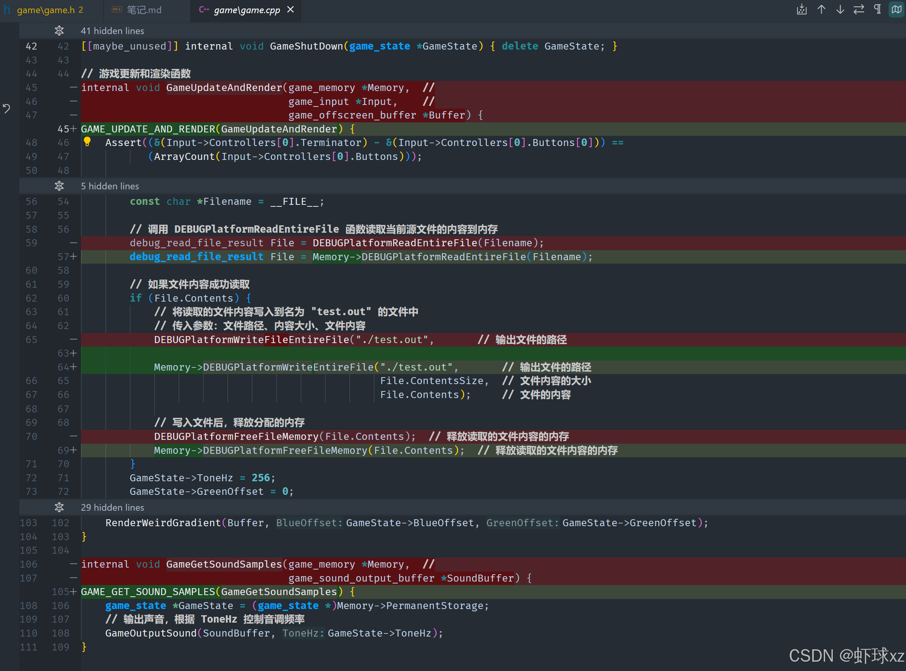
Task: Swap left and right diff sides
Action: coord(858,9)
